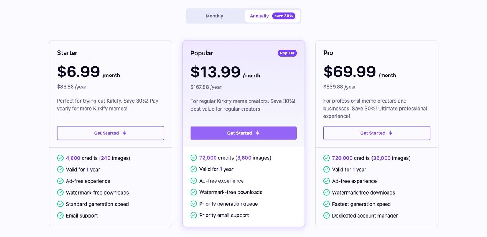Image resolution: width=487 pixels, height=237 pixels.
Task: Click checkmark next to Dedicated account manager
Action: [327, 216]
